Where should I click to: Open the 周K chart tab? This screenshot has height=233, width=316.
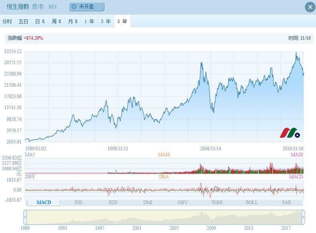click(57, 21)
